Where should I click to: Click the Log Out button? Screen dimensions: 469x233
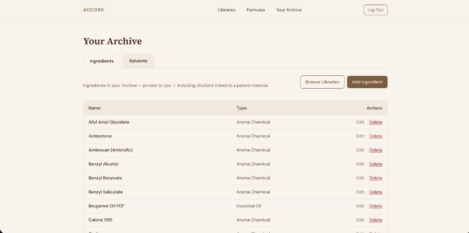point(376,10)
